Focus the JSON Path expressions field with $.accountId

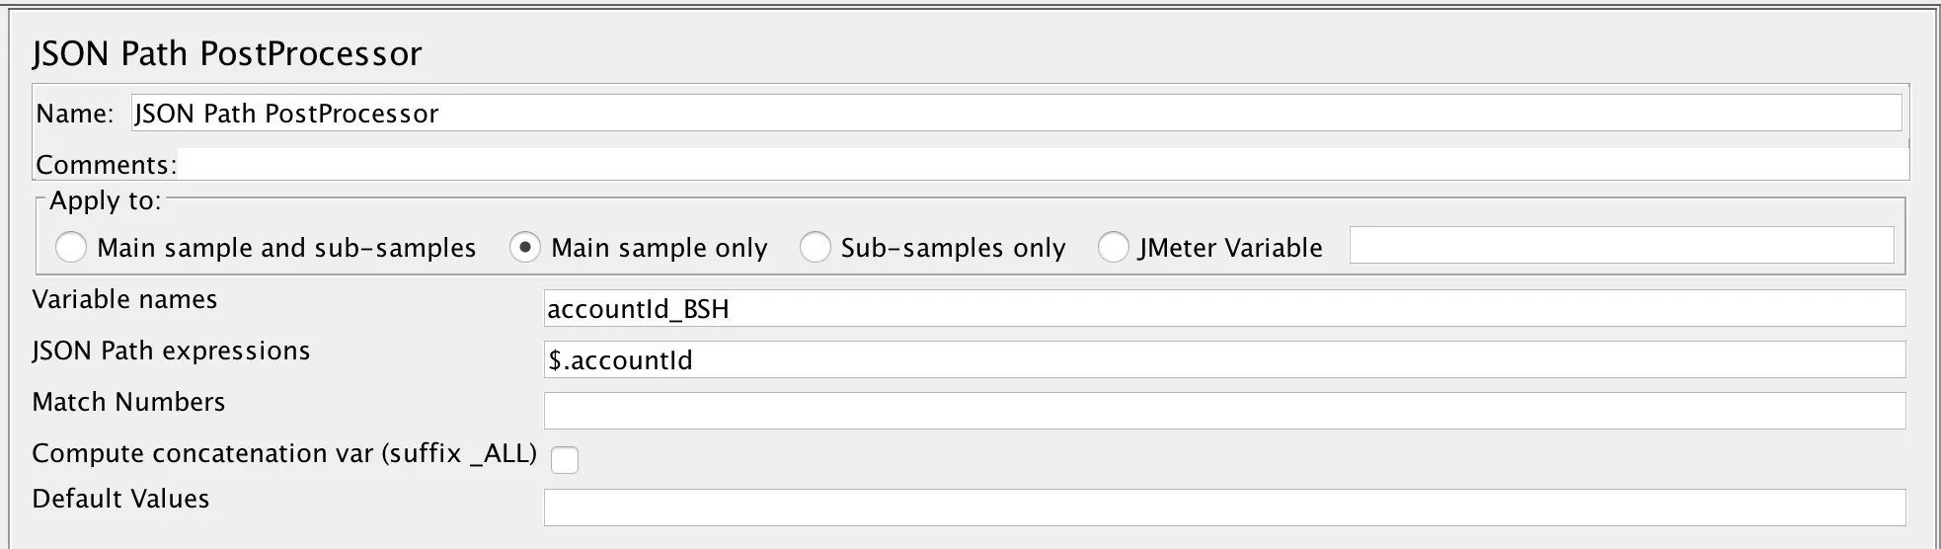[x=1224, y=360]
